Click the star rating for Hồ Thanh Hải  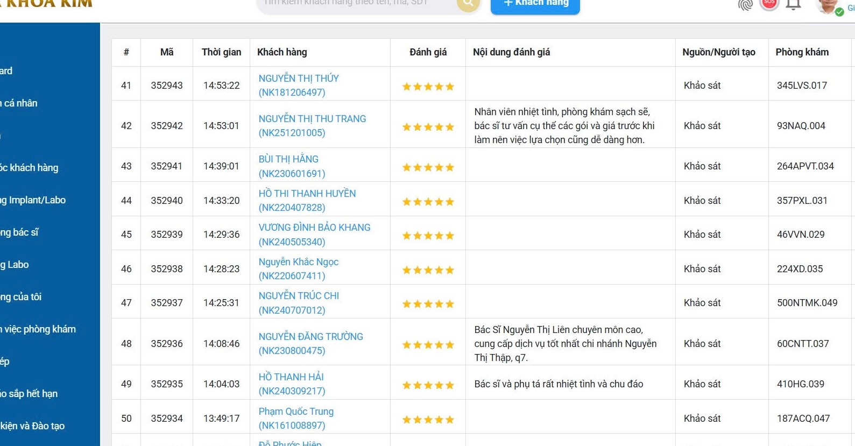click(428, 385)
